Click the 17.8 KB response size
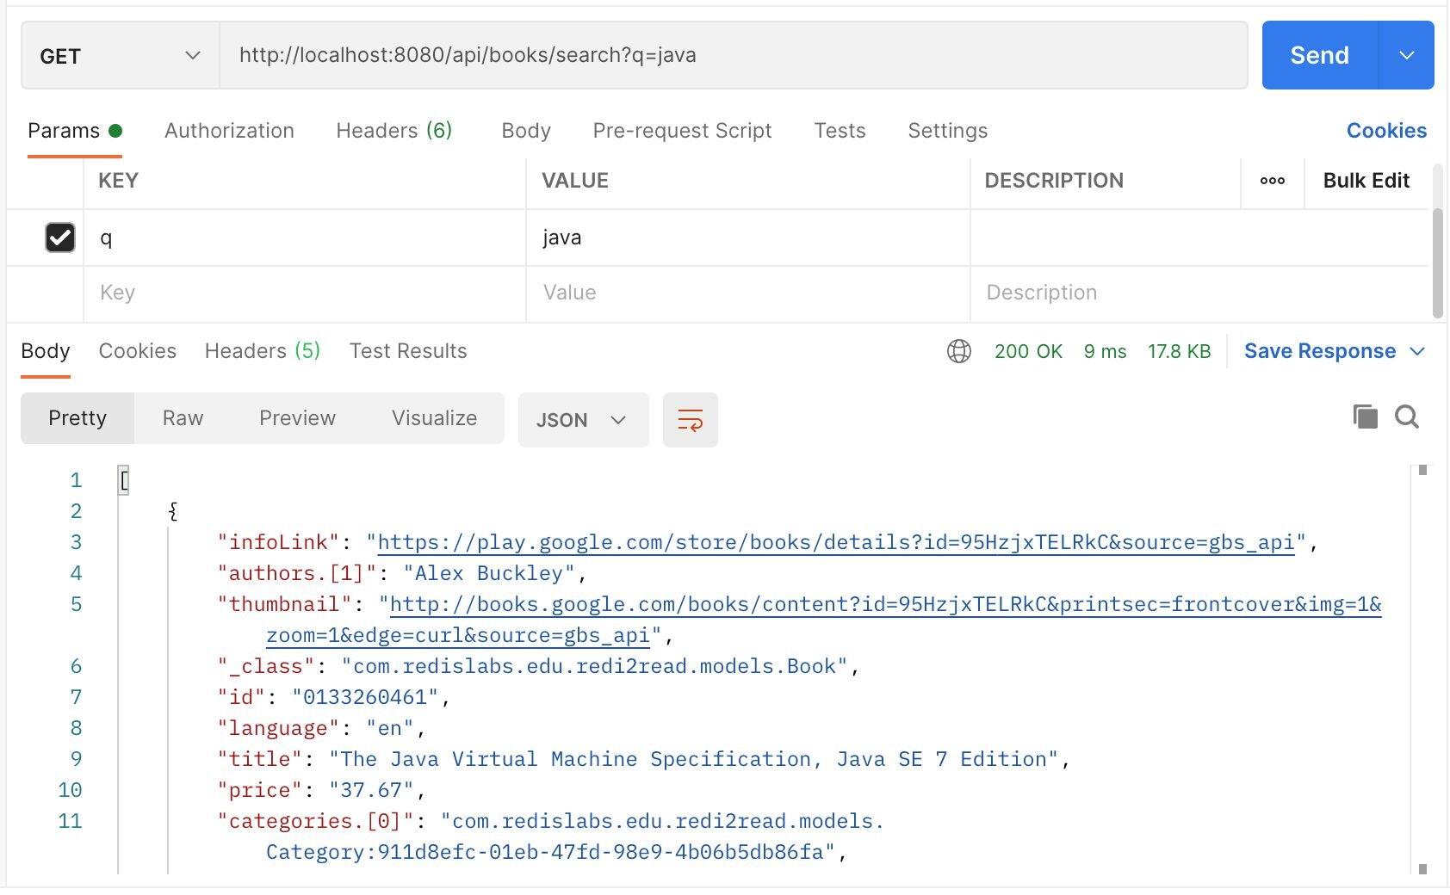Screen dimensions: 1450x895 1179,351
